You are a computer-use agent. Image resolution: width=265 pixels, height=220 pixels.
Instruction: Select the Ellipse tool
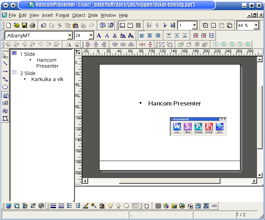coord(5,87)
